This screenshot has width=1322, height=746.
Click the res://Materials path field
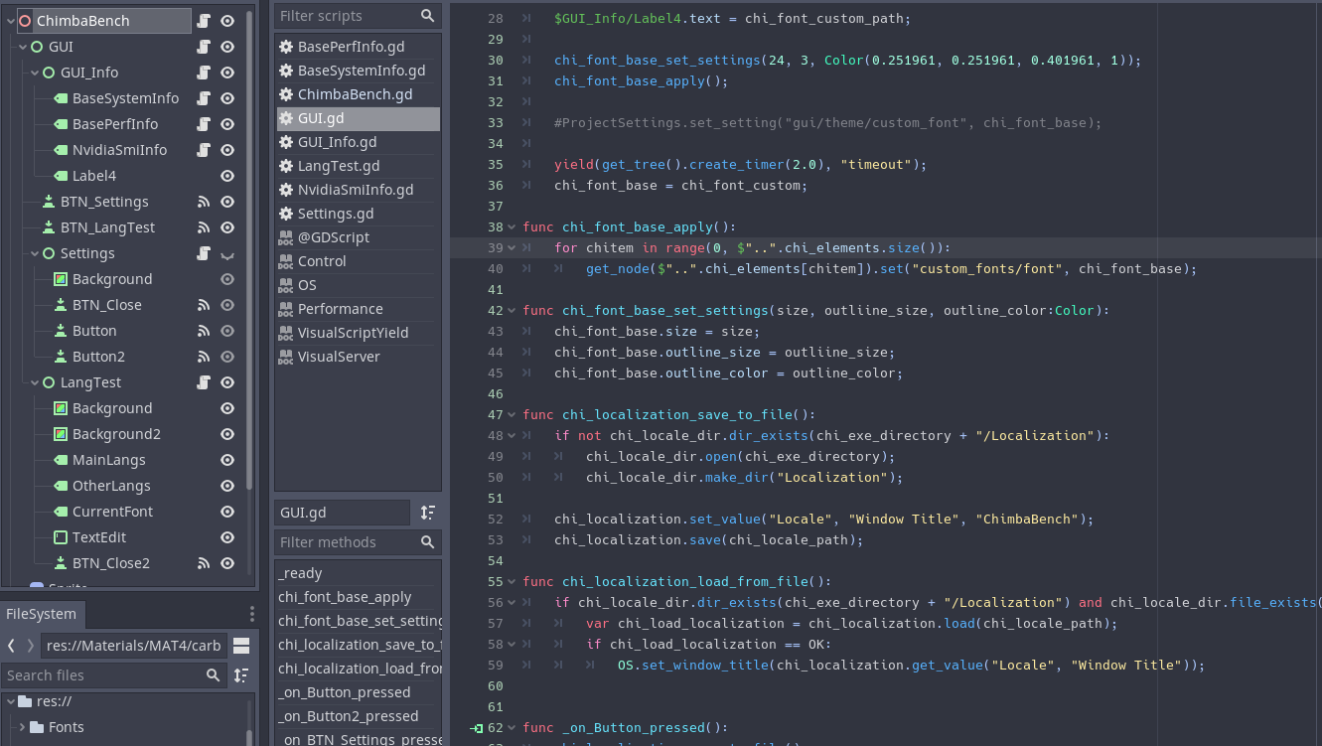pyautogui.click(x=133, y=646)
